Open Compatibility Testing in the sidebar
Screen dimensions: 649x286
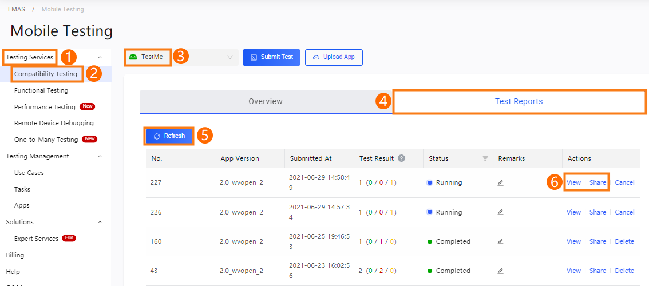click(x=46, y=74)
